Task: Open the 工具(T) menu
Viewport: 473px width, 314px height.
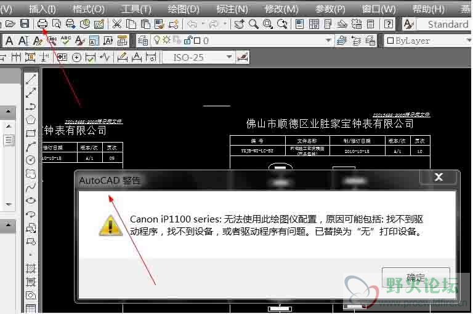Action: tap(136, 9)
